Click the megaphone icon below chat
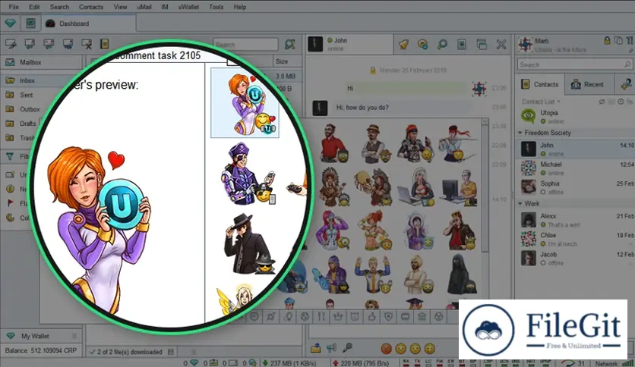The width and height of the screenshot is (635, 367). (x=331, y=347)
